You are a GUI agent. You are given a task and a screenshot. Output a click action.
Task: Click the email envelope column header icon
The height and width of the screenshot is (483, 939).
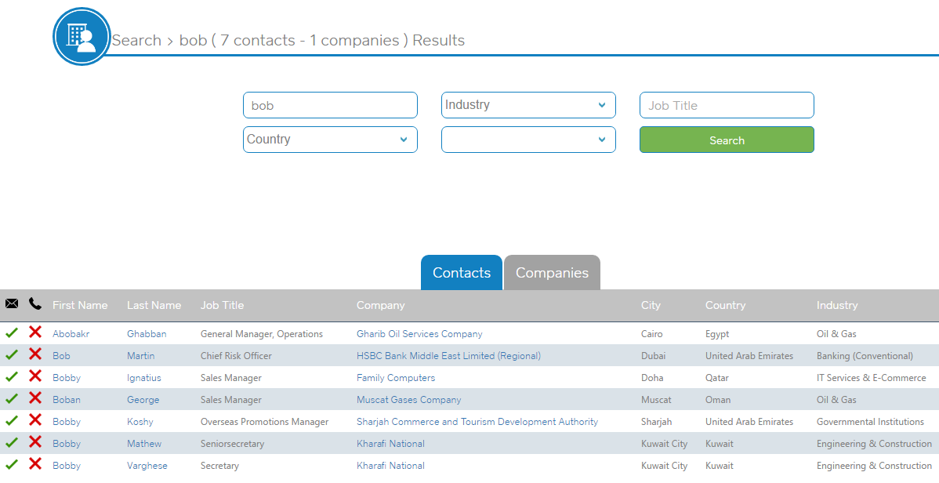coord(12,303)
